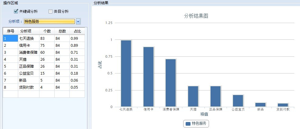Image resolution: width=300 pixels, height=129 pixels.
Task: Click the 新品 chart bar
Action: coord(260,105)
